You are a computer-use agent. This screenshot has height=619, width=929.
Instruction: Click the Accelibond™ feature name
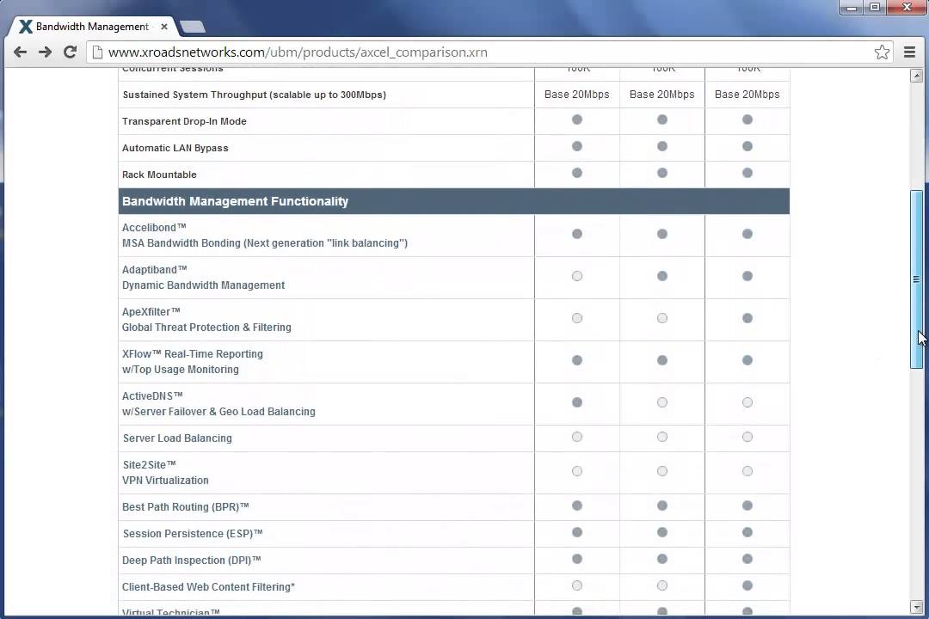[154, 228]
